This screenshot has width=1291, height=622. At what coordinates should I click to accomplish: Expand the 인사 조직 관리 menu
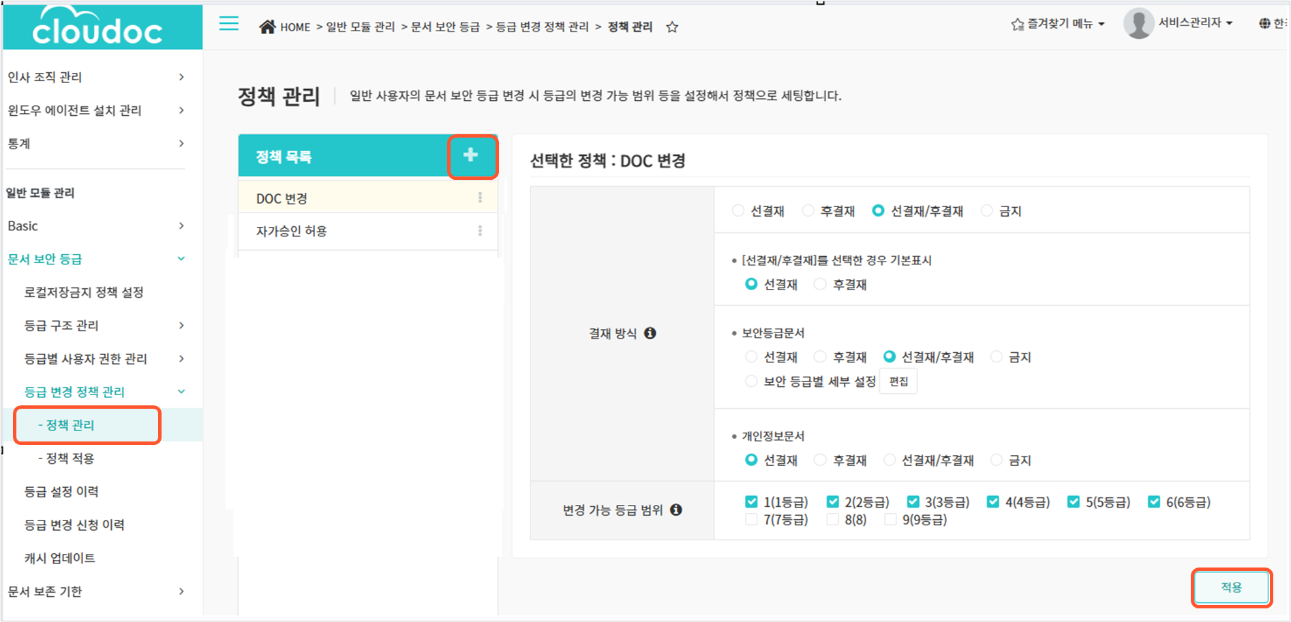pos(95,77)
